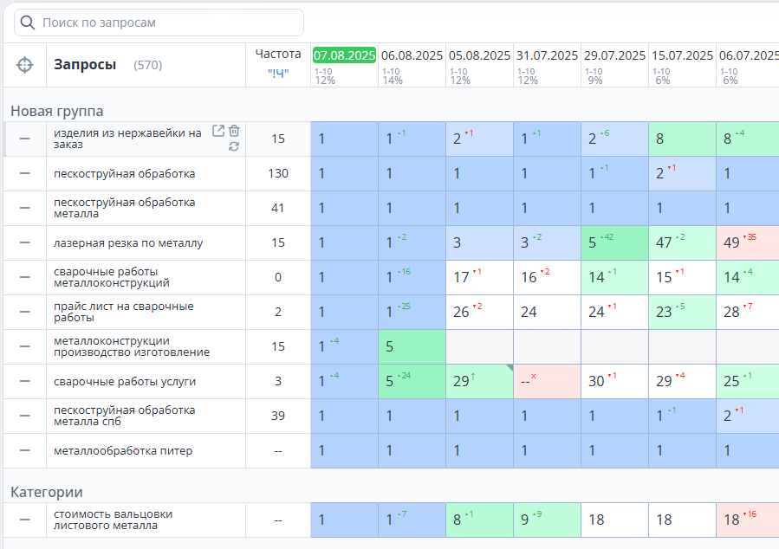779x549 pixels.
Task: Click the 'Новая группа' group title
Action: pos(57,111)
